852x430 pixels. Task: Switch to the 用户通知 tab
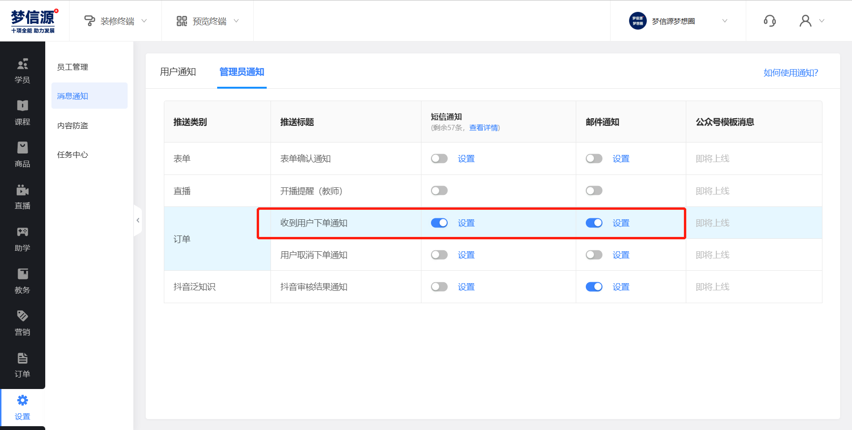[178, 72]
